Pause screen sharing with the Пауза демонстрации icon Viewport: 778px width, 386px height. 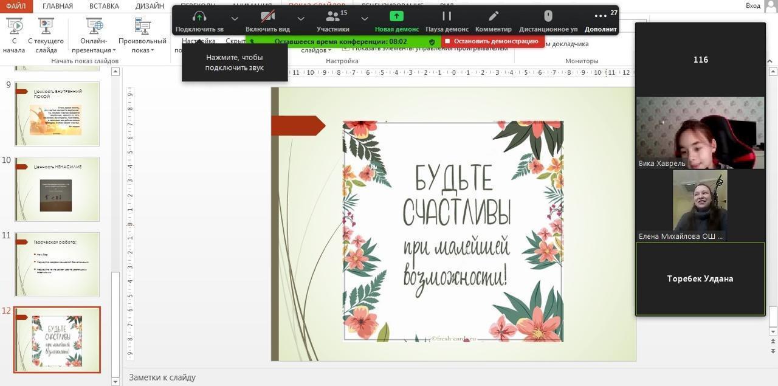[447, 16]
